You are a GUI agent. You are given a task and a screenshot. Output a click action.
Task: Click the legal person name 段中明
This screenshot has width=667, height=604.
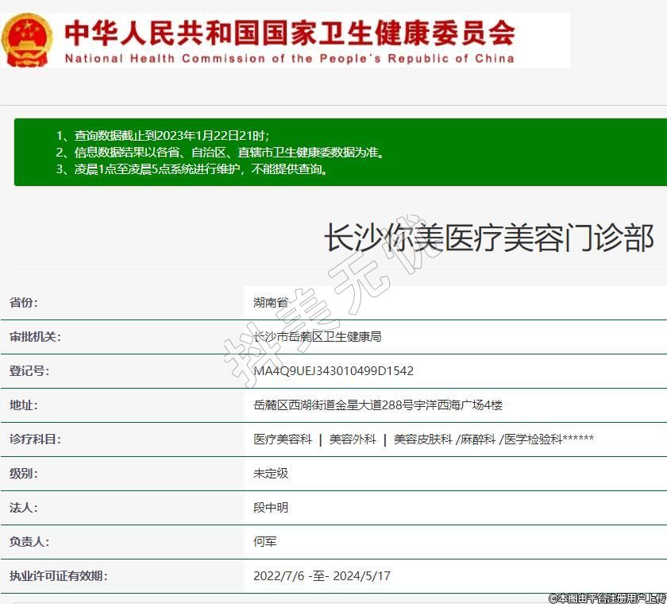(x=271, y=508)
